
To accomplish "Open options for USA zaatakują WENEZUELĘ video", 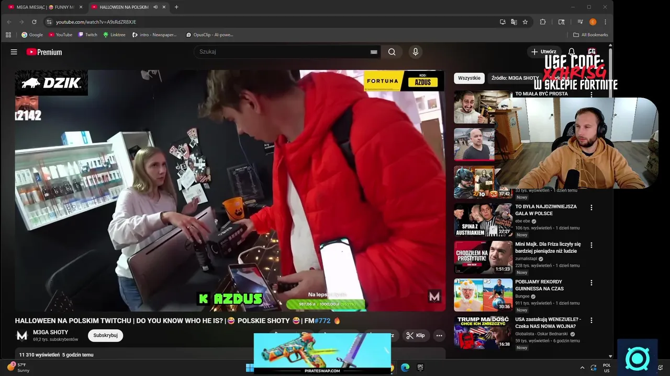I will pyautogui.click(x=591, y=320).
